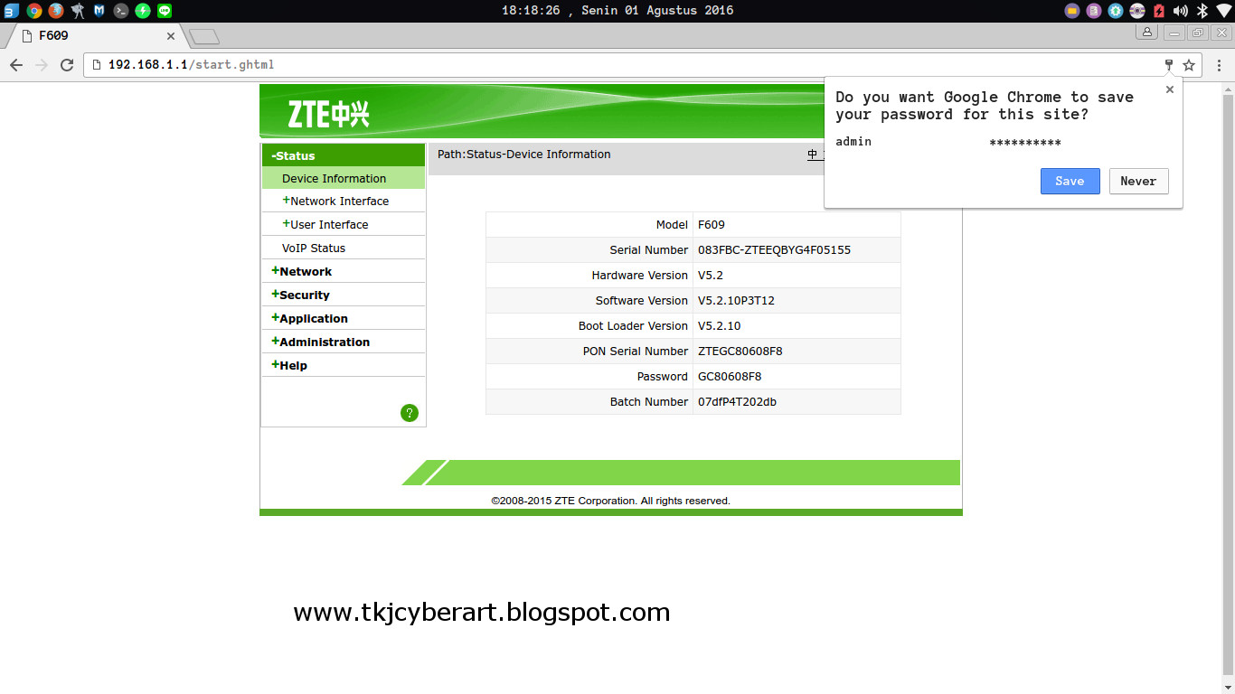
Task: Go back with the browser back arrow
Action: coord(16,65)
